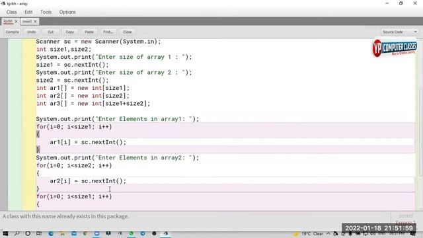
Task: Click the Find... button
Action: click(x=108, y=32)
